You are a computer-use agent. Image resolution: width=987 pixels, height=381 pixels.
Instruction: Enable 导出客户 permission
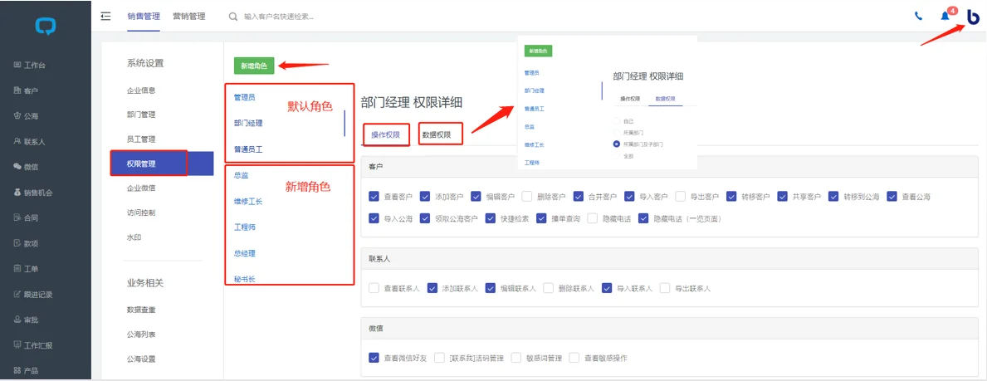[x=681, y=197]
